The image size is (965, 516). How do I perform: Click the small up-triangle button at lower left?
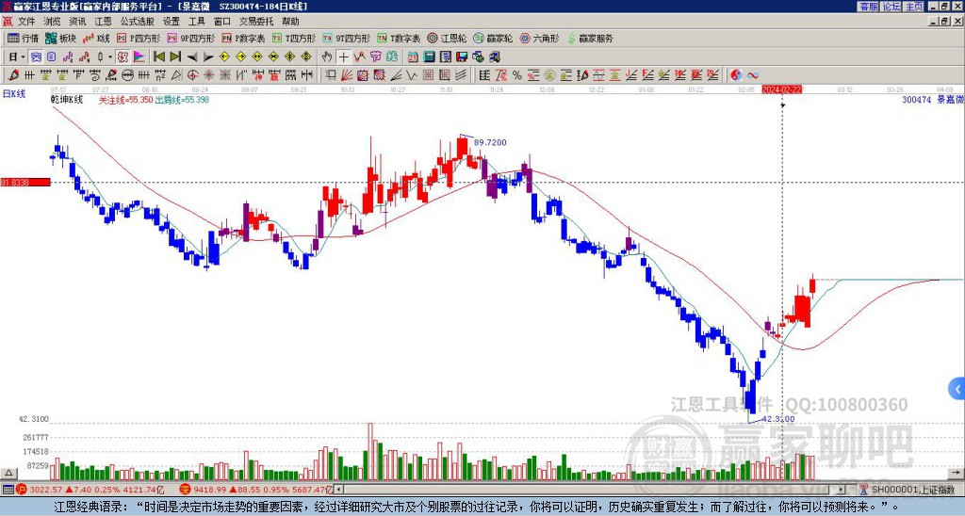(x=8, y=473)
